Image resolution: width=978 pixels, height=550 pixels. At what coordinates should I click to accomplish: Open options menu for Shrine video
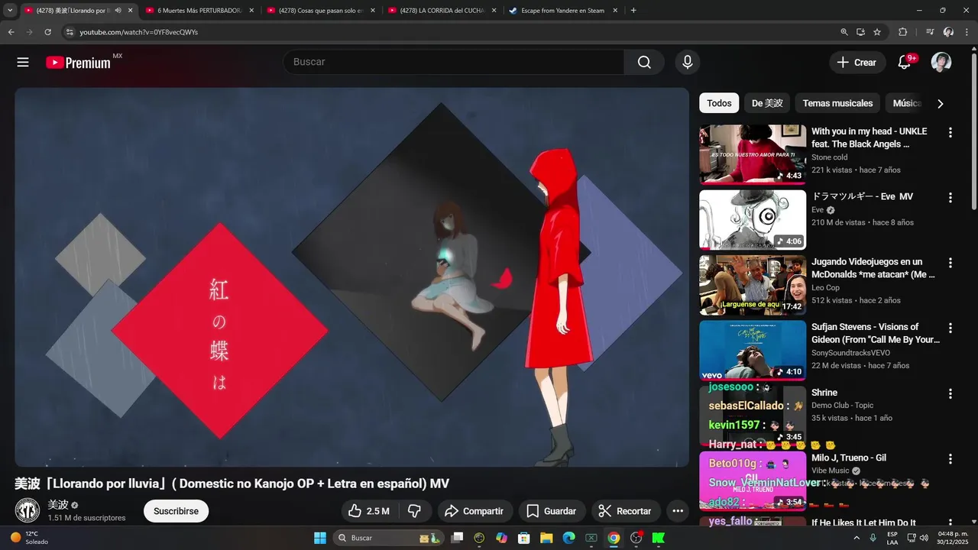click(x=950, y=393)
